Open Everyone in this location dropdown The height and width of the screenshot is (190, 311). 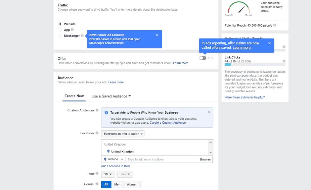coord(123,134)
